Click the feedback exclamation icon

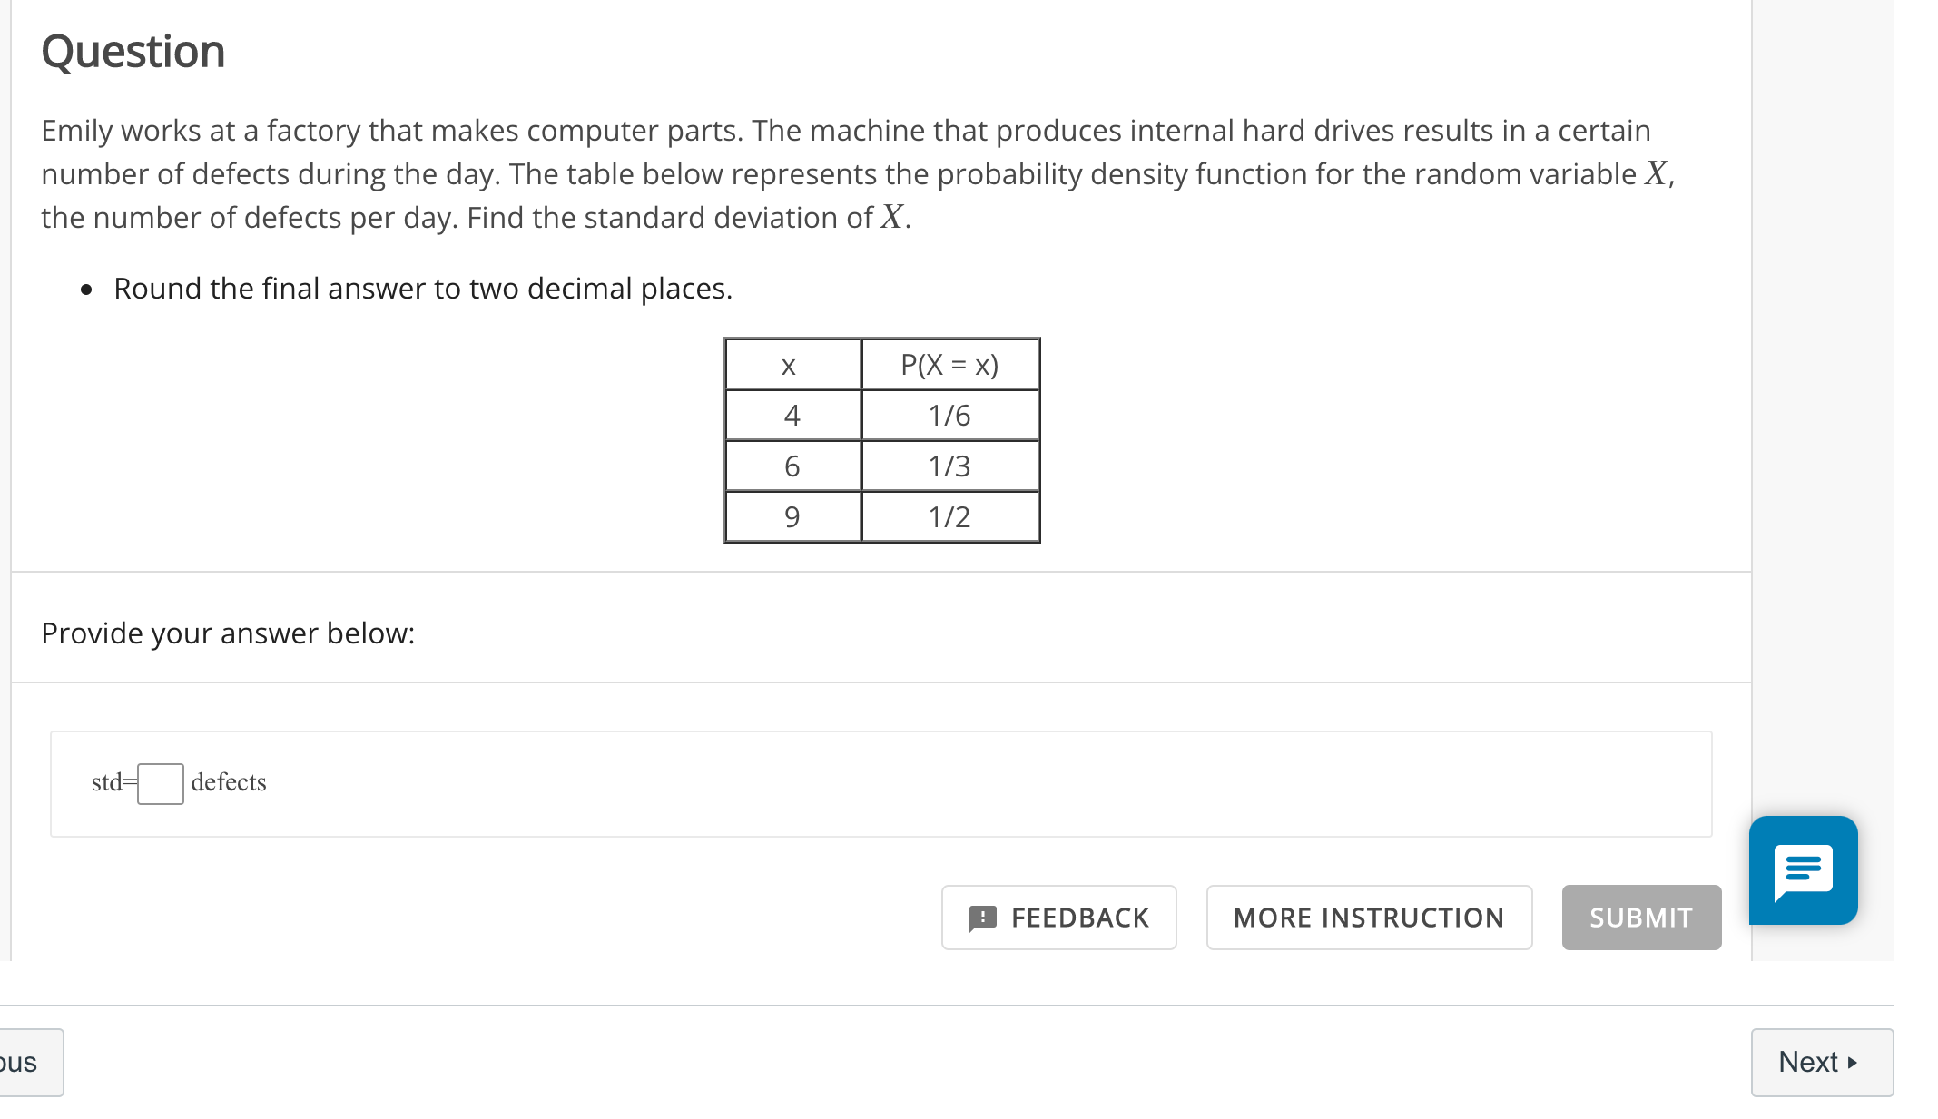click(984, 918)
